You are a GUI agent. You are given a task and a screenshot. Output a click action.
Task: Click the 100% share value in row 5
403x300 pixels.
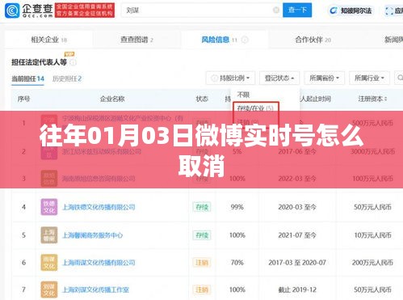(237, 235)
